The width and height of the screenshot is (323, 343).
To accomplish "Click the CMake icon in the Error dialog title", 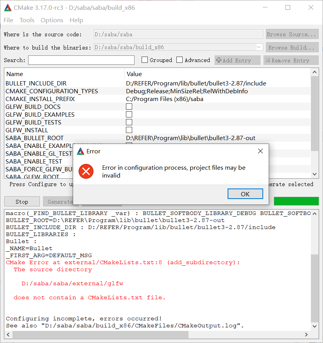I will pos(81,151).
